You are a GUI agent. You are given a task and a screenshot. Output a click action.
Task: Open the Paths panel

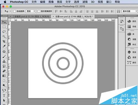pyautogui.click(x=132, y=62)
